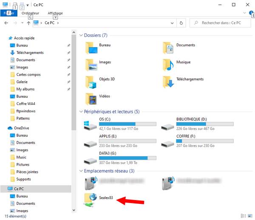Refresh the Ce PC view
Screen dimensions: 255x220
[181, 23]
